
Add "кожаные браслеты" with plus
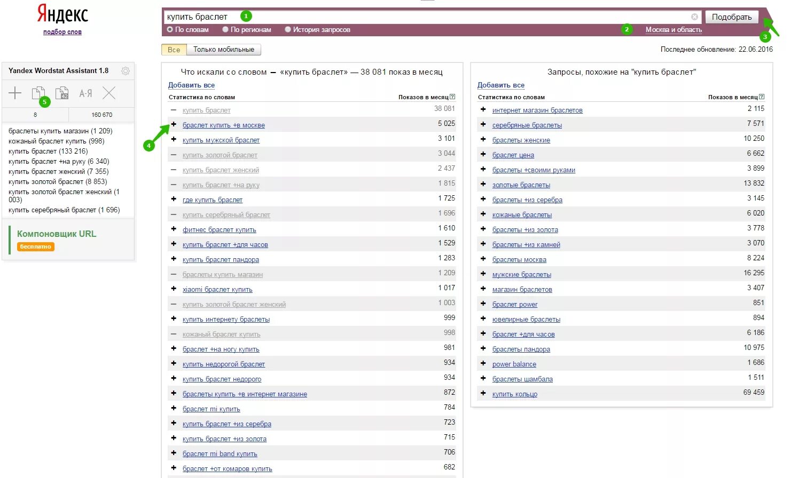483,214
